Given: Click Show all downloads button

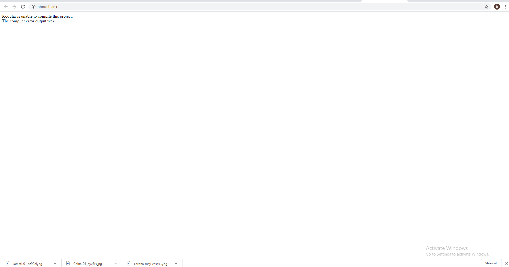Looking at the screenshot, I should pyautogui.click(x=491, y=263).
